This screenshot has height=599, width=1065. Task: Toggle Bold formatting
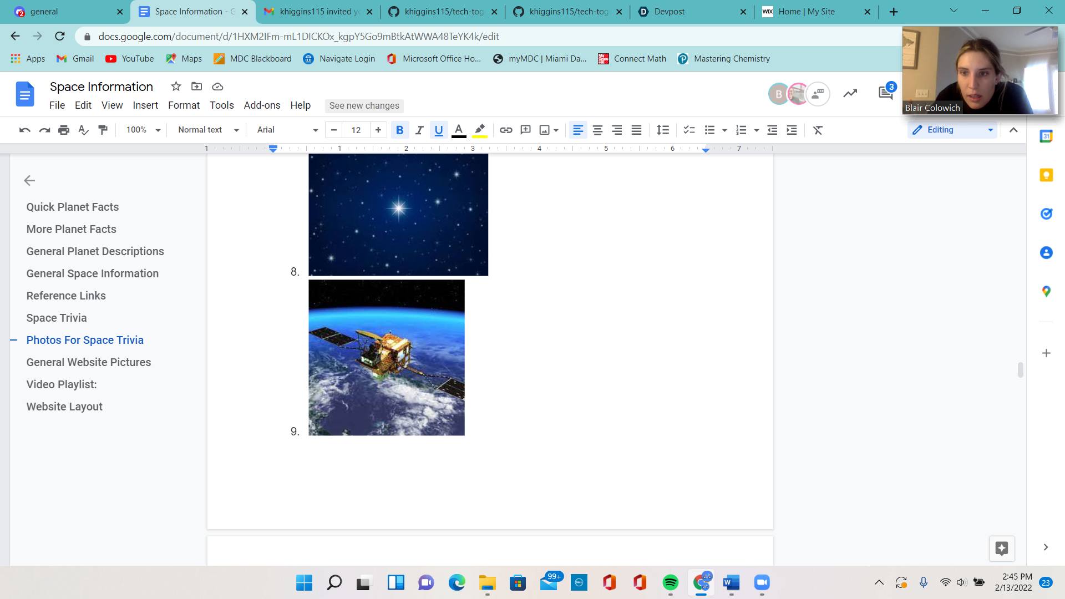399,130
